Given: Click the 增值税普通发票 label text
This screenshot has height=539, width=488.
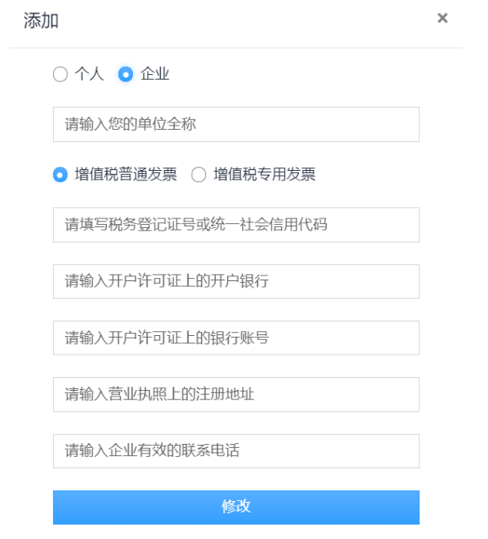Looking at the screenshot, I should point(126,175).
